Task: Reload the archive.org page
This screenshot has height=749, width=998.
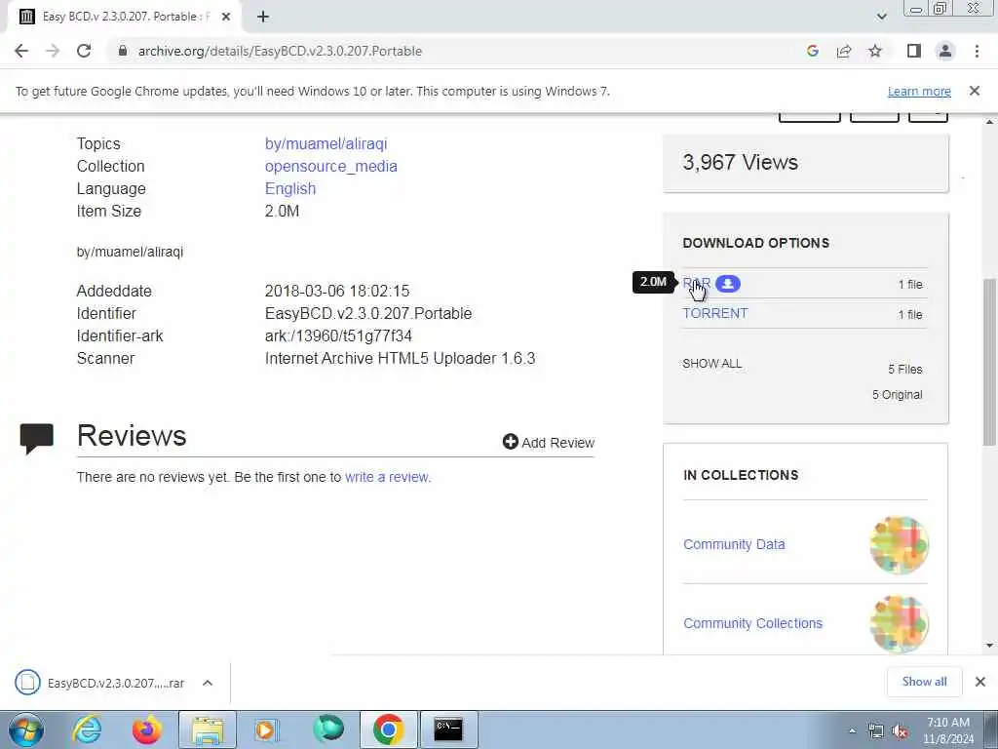Action: pyautogui.click(x=84, y=51)
